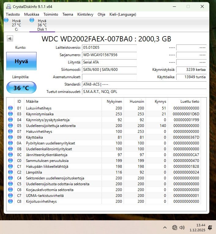The width and height of the screenshot is (216, 234).
Task: Click the Hyvä health status button
Action: (x=21, y=61)
